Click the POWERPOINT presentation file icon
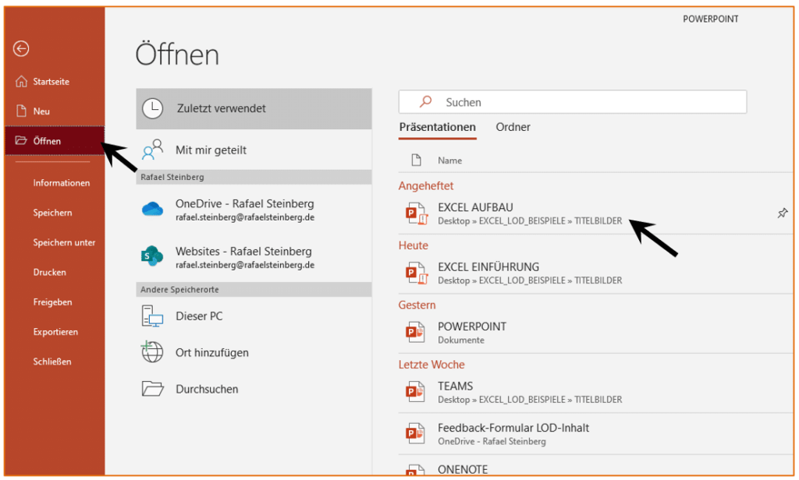Image resolution: width=799 pixels, height=480 pixels. point(415,333)
